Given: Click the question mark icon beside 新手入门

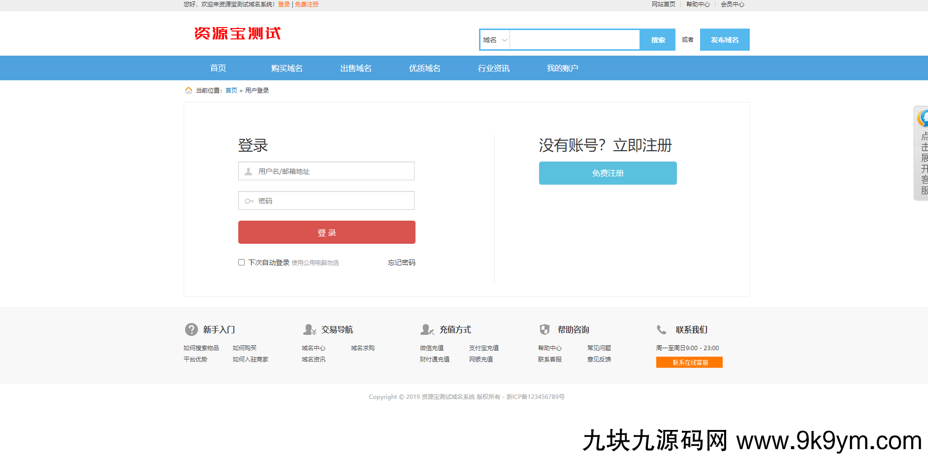Looking at the screenshot, I should (191, 329).
